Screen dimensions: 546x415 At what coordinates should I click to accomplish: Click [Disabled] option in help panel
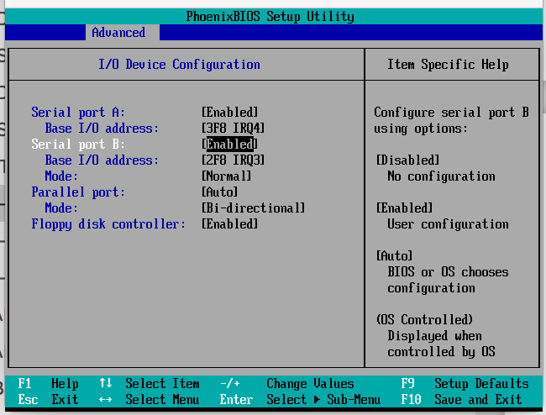click(x=407, y=160)
